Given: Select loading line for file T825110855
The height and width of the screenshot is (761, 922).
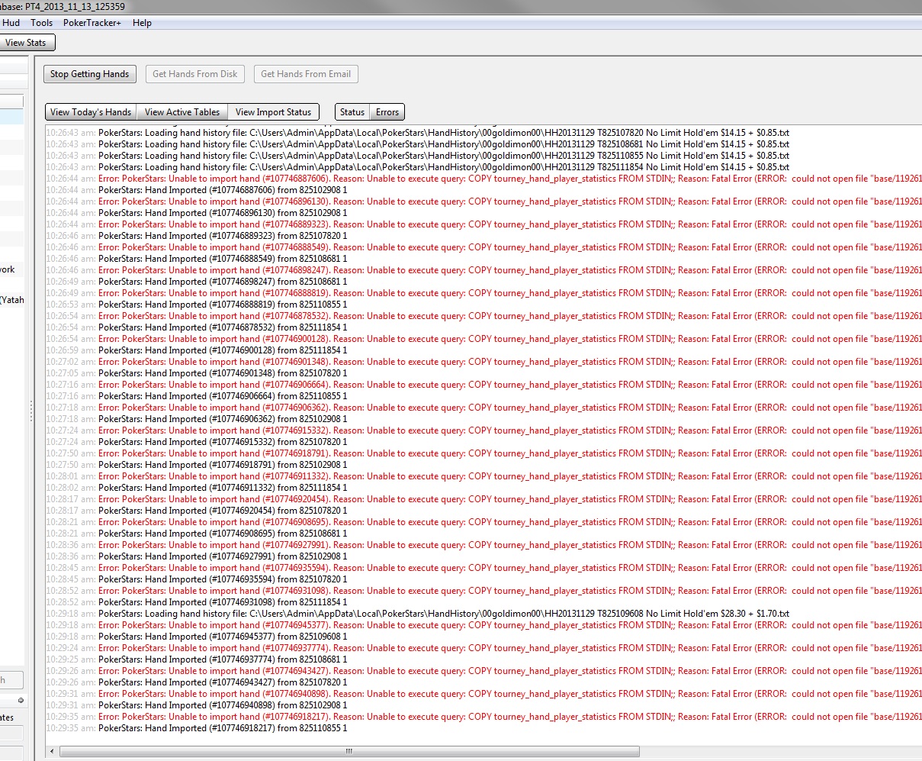Looking at the screenshot, I should [417, 156].
